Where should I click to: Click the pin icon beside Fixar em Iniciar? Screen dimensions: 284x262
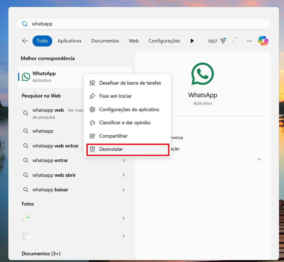92,96
